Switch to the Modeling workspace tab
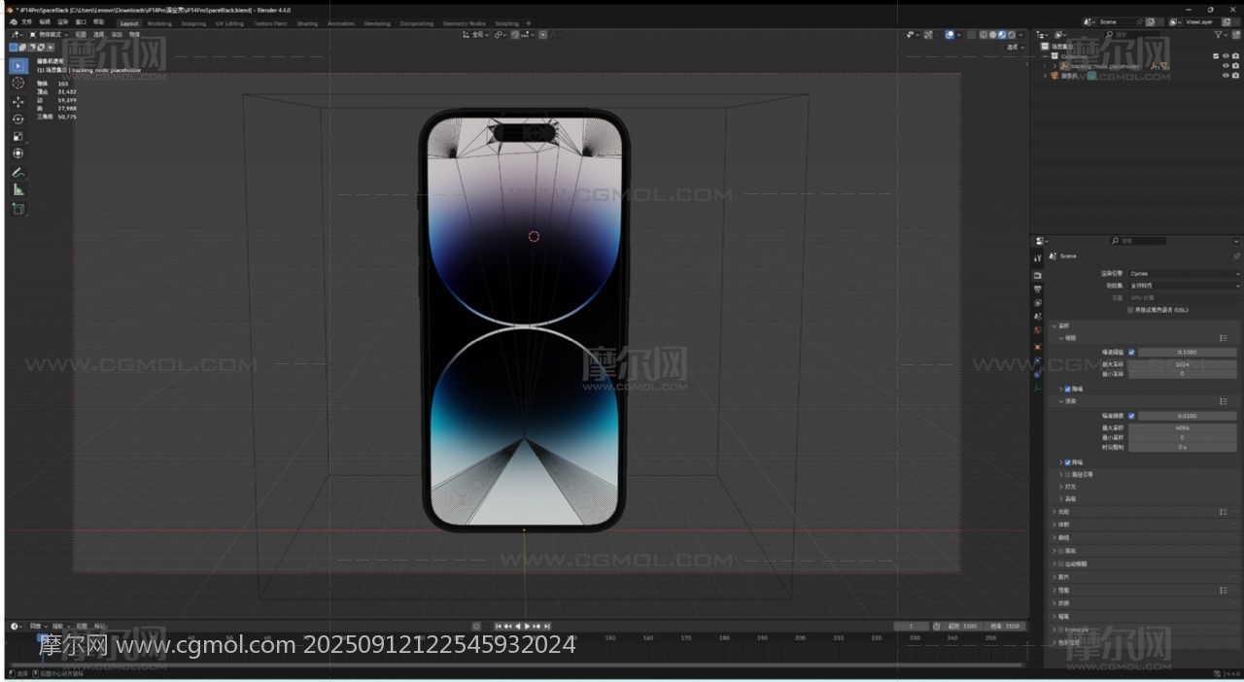Screen dimensions: 1244x682 (159, 23)
